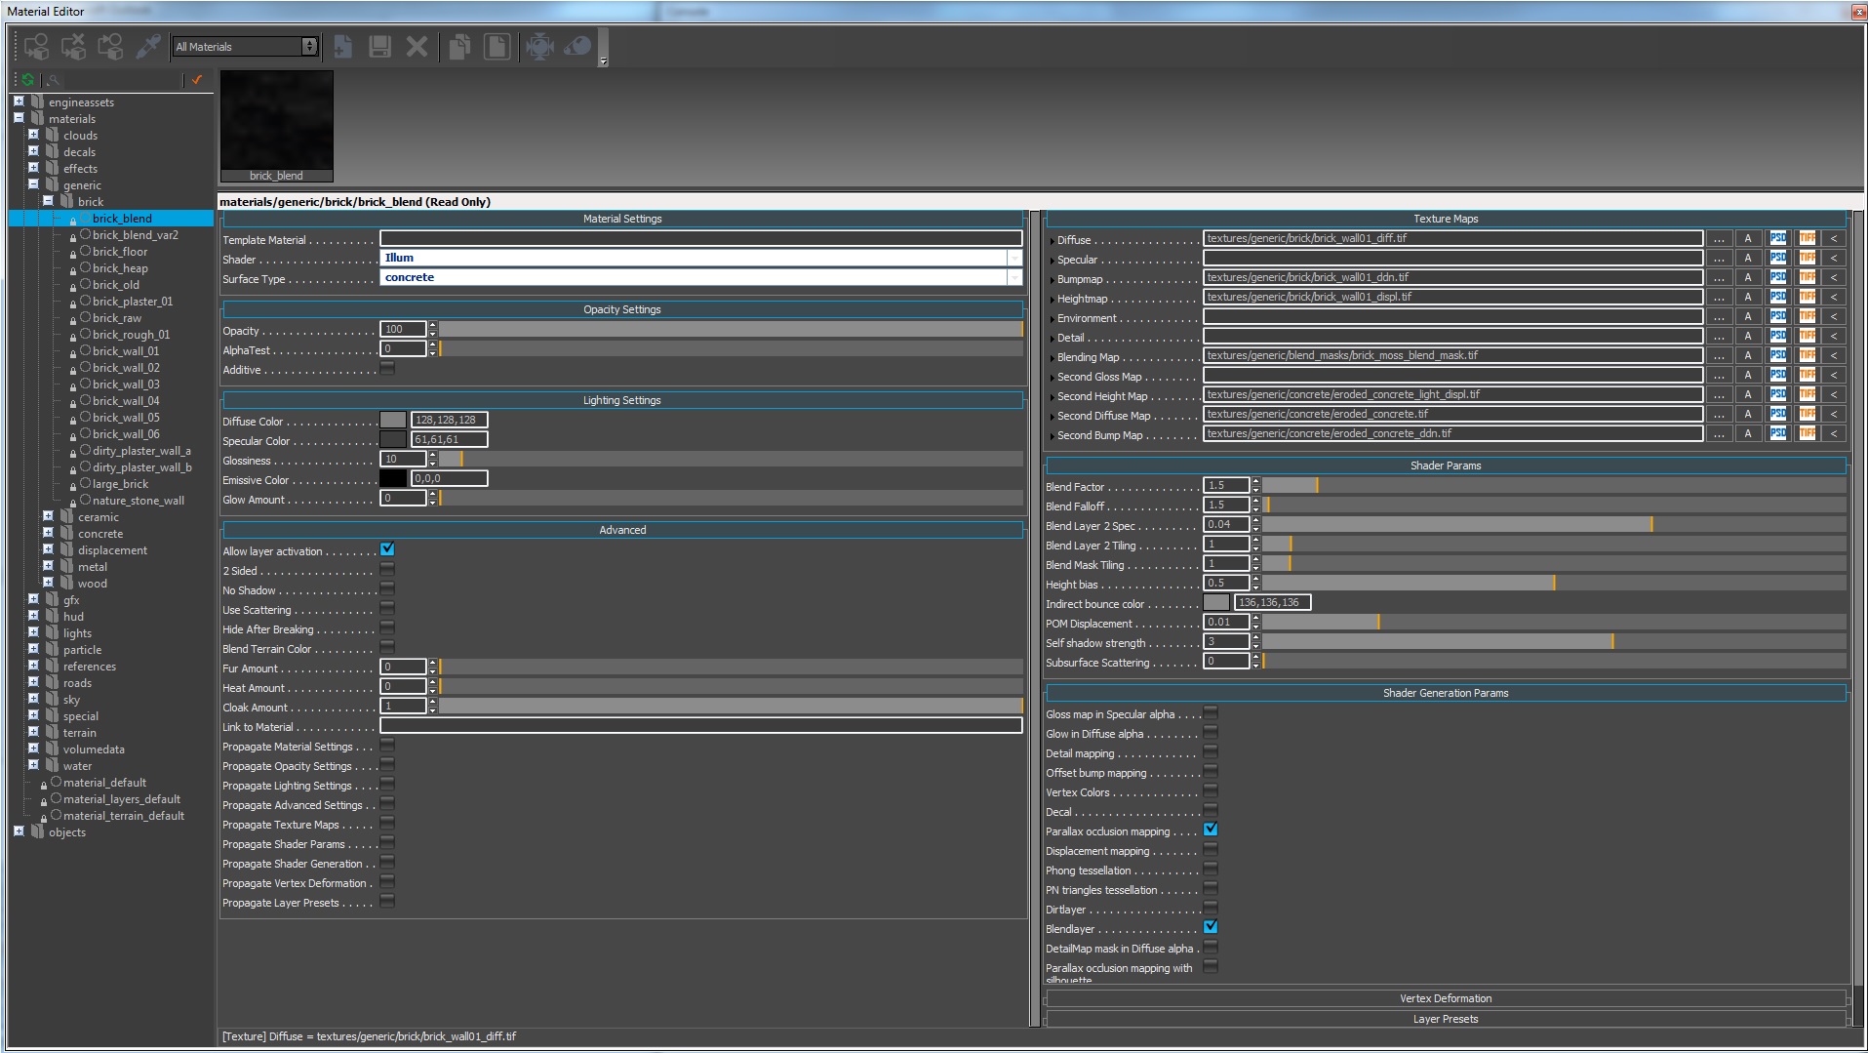Click the reload tree icon above material list
Image resolution: width=1868 pixels, height=1053 pixels.
click(x=26, y=80)
